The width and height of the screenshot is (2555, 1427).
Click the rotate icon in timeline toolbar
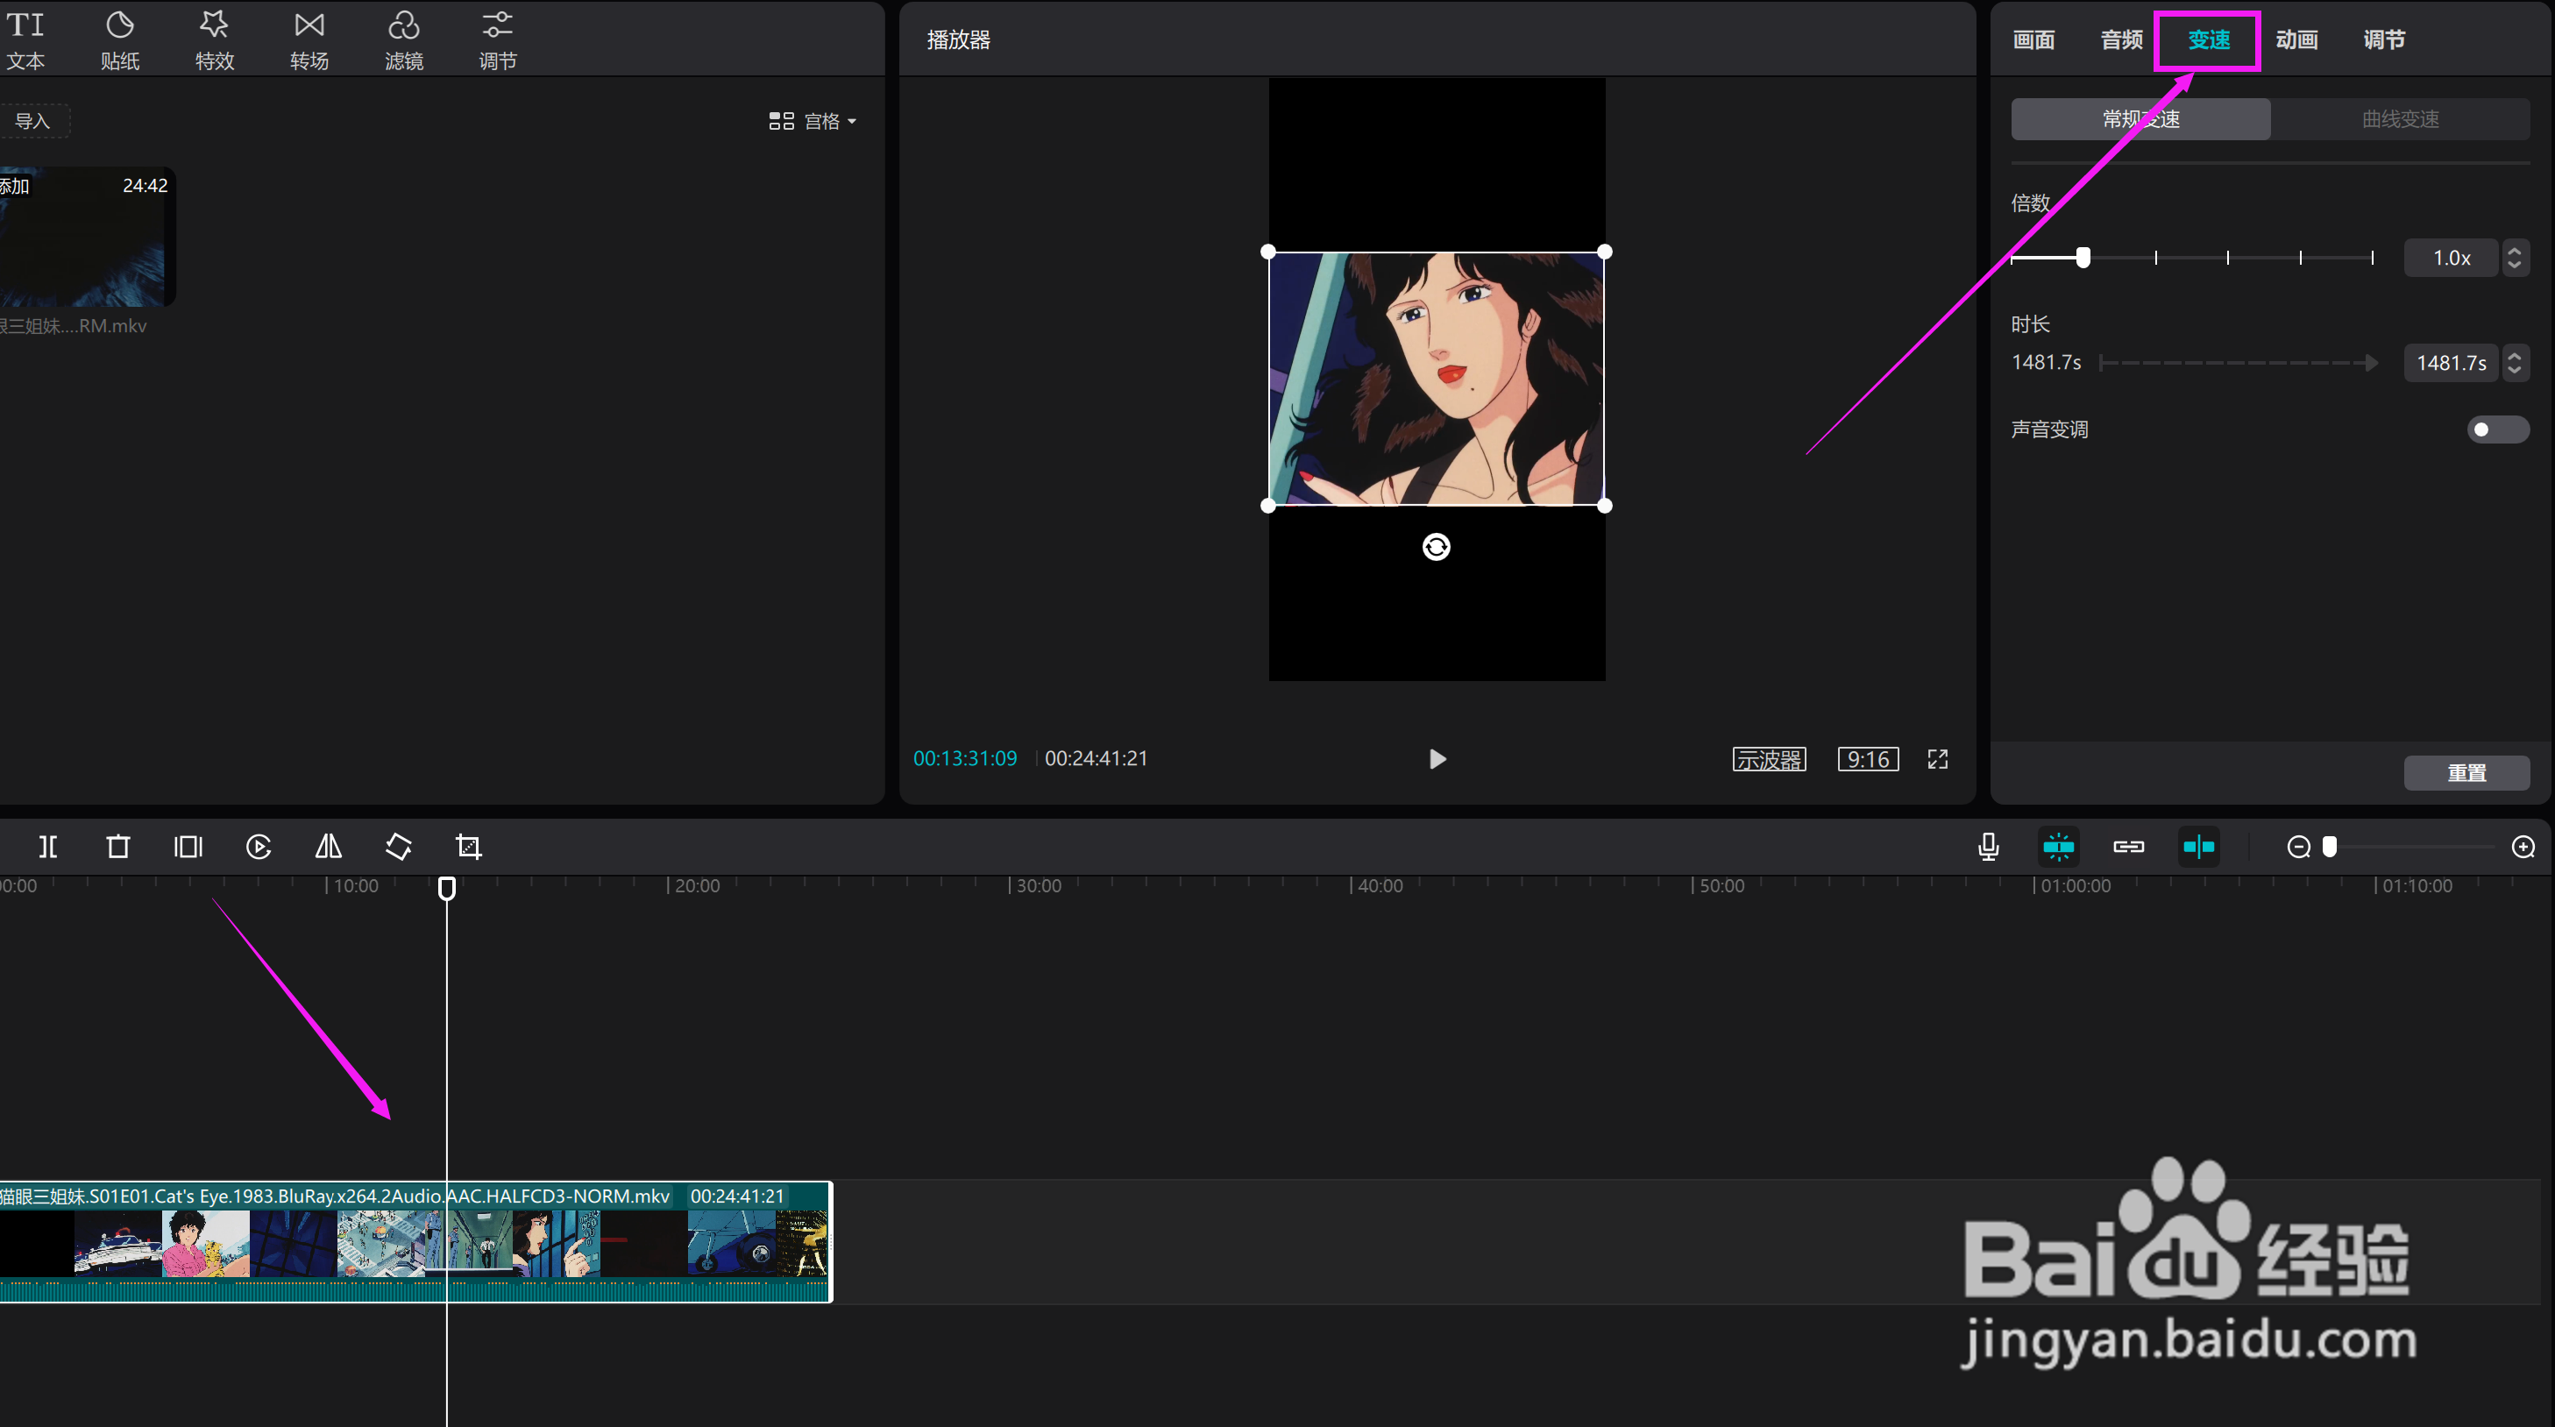pos(399,847)
